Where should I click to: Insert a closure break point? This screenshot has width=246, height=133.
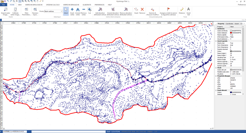136,11
